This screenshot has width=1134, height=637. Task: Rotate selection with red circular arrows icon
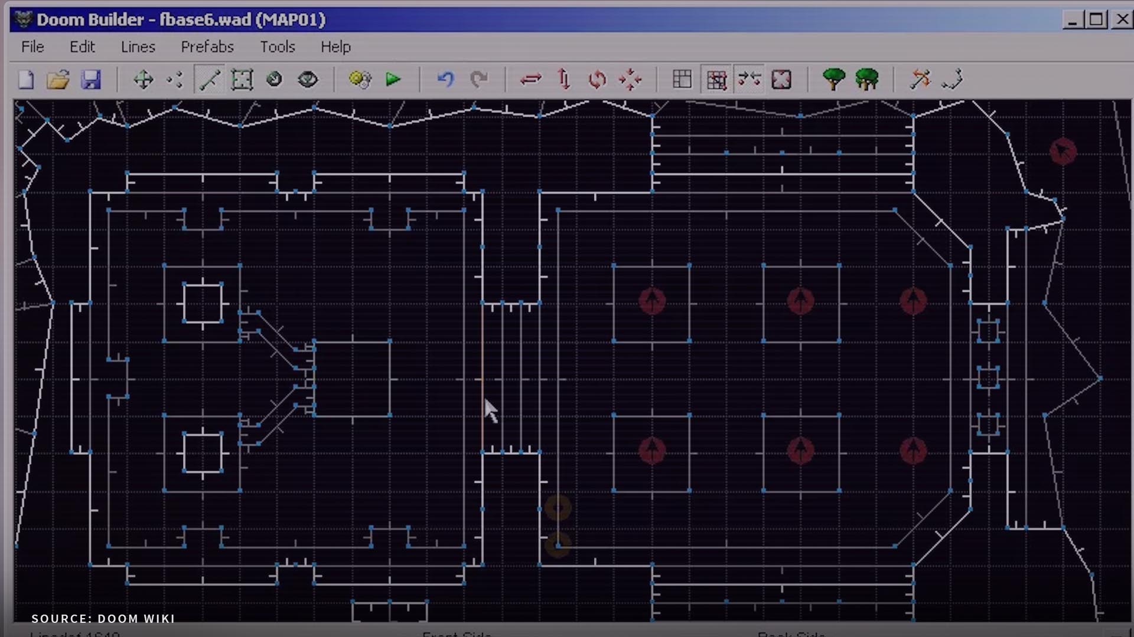[597, 80]
